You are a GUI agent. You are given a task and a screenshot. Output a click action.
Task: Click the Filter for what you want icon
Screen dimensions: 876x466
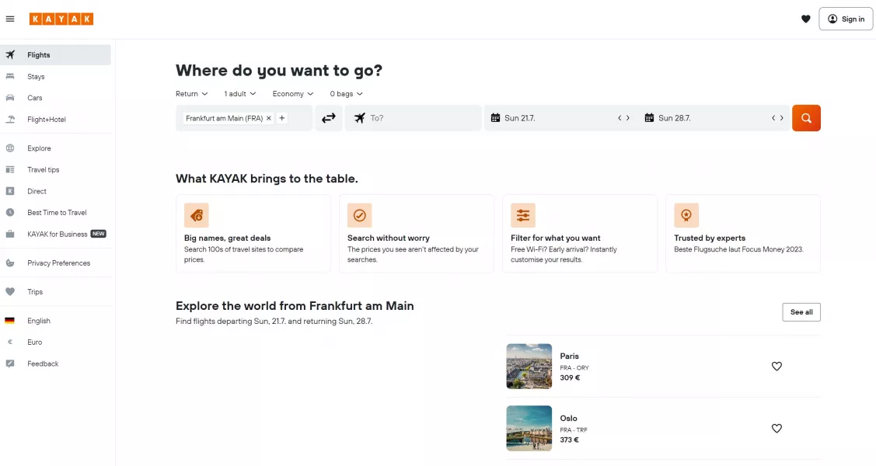523,215
